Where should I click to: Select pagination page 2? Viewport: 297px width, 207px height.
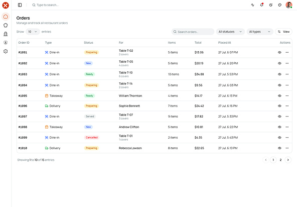pos(280,160)
